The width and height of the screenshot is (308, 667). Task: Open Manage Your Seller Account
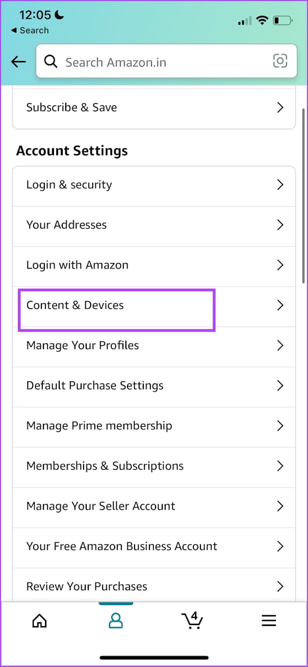pos(100,506)
